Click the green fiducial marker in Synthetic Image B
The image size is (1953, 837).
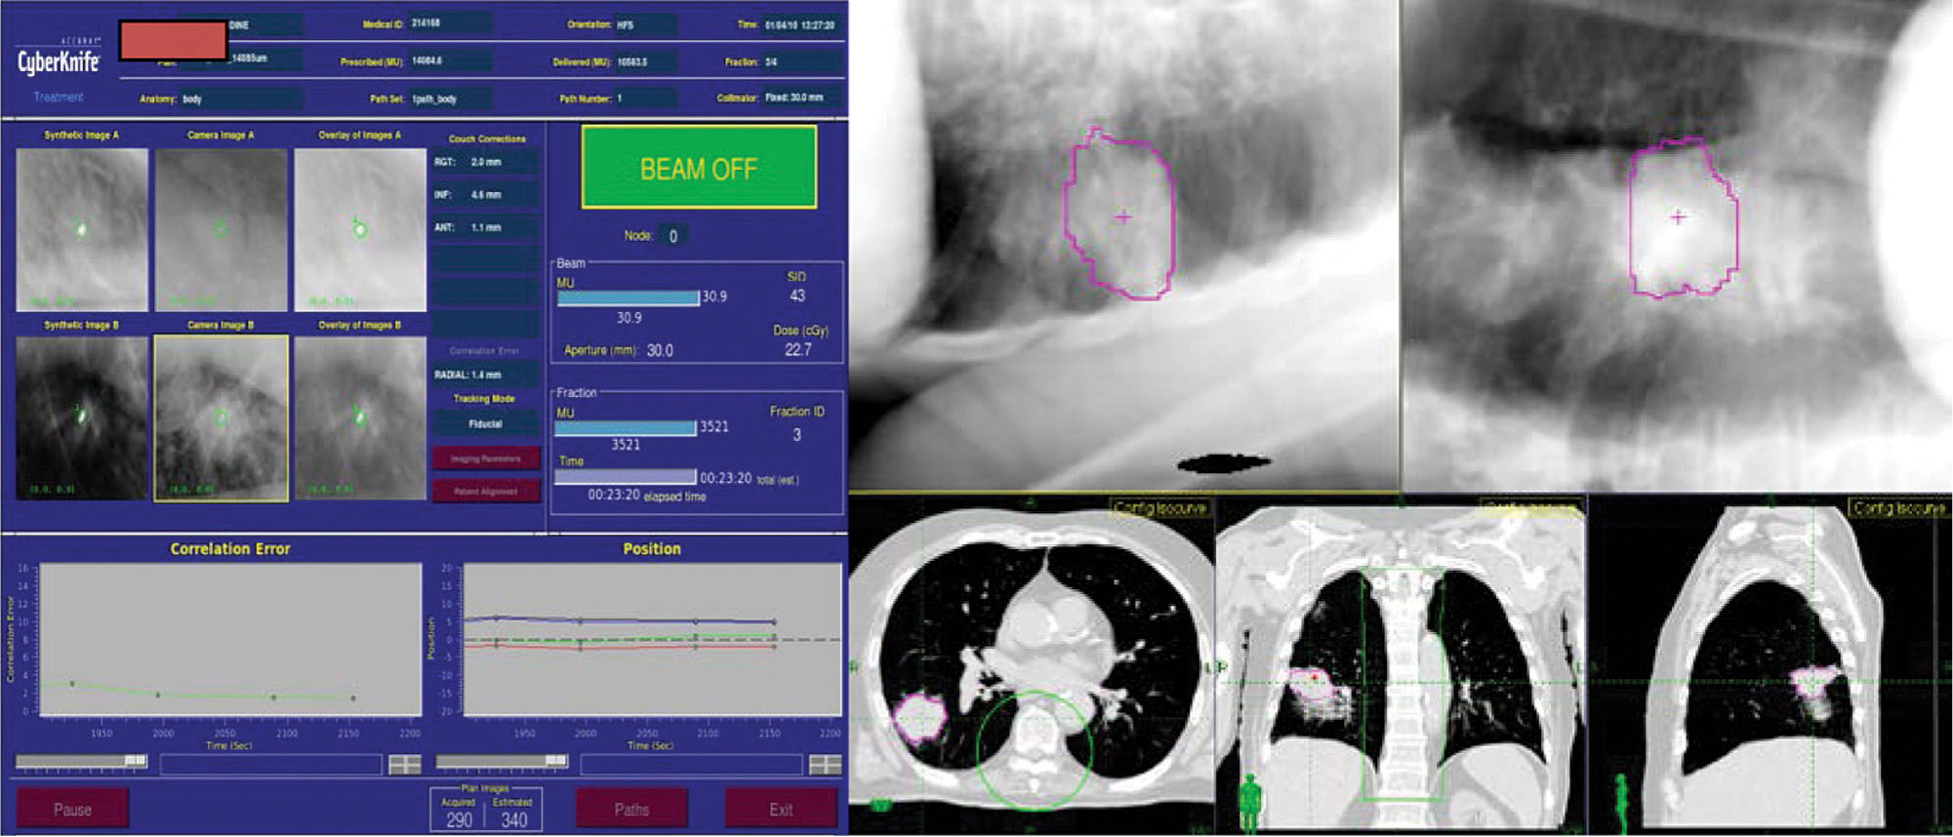pyautogui.click(x=82, y=416)
